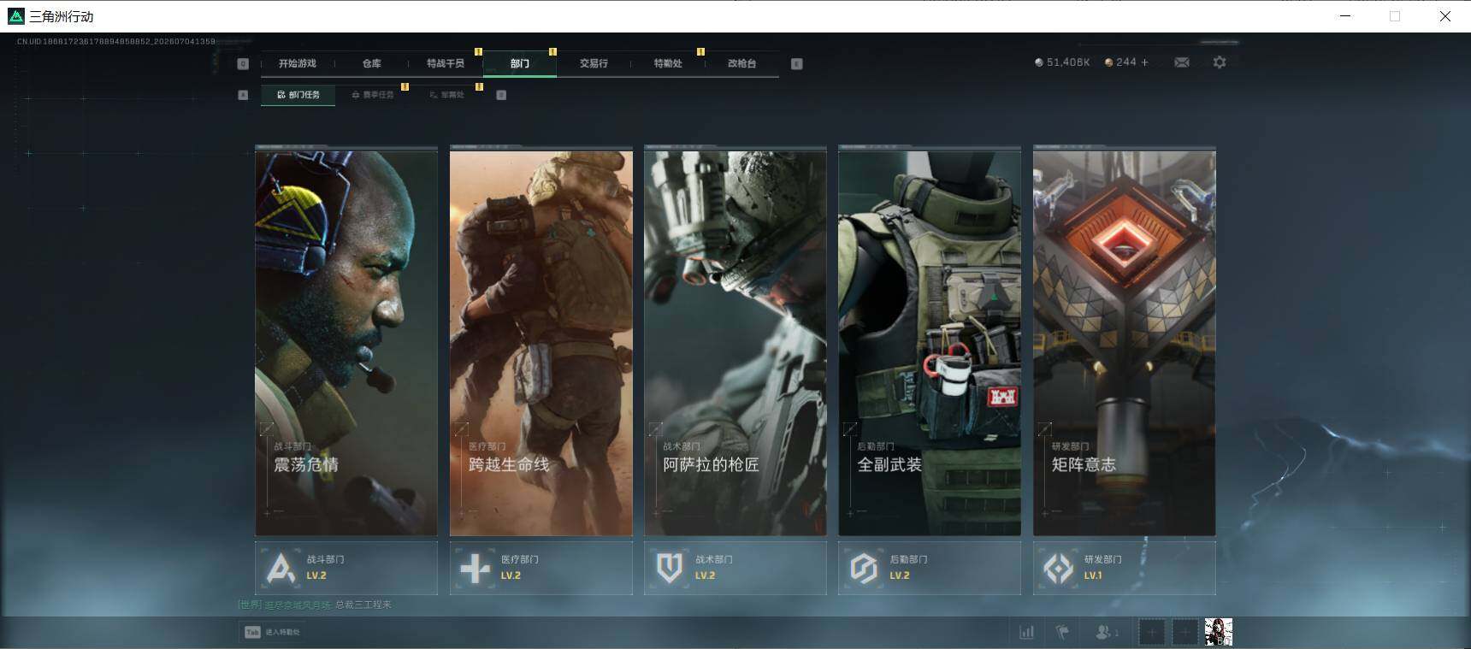Click the 研发部门 diamond emblem icon
Screen dimensions: 1471x649
pyautogui.click(x=1058, y=568)
